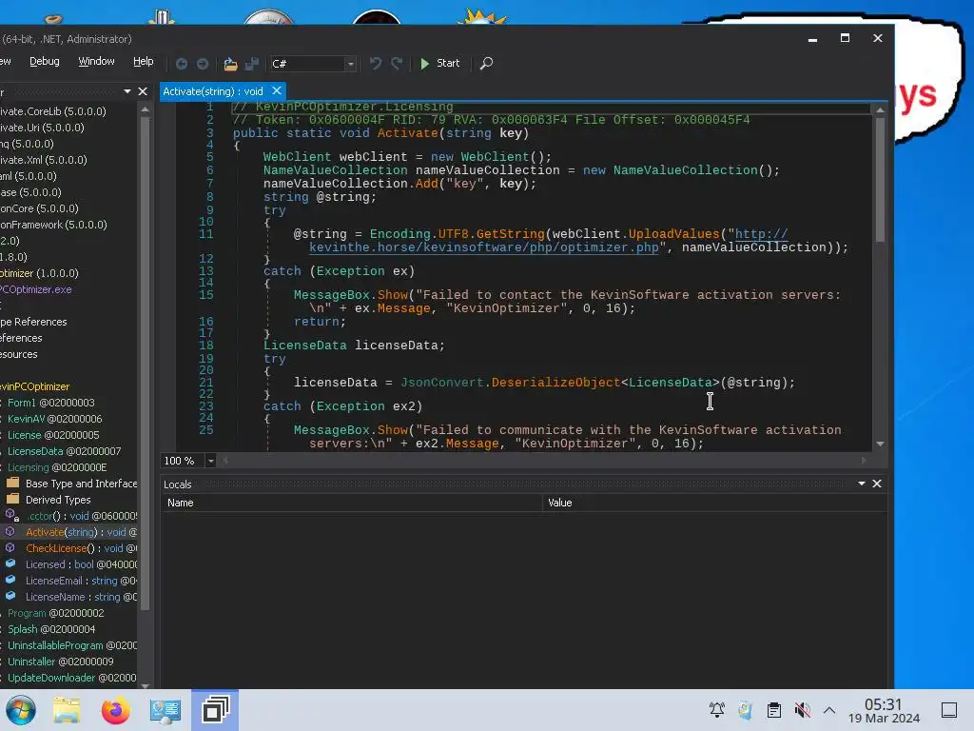Select the Licensing @0200000E class

pos(57,467)
